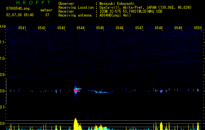Select the file name 07060540.png
This screenshot has width=205, height=130.
18,9
